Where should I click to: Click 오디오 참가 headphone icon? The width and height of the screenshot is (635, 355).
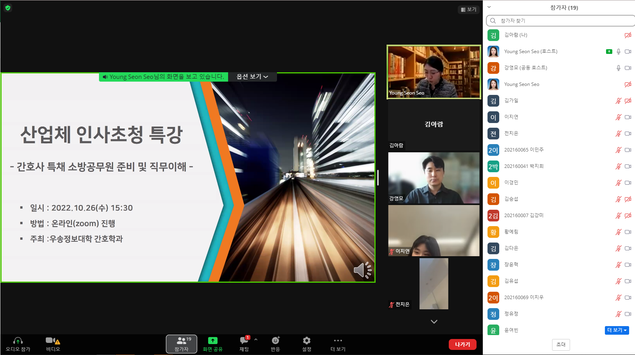tap(18, 341)
